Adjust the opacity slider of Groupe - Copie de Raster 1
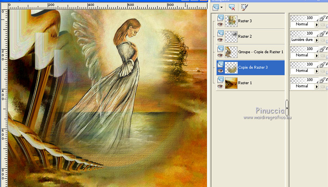The image size is (328, 187). coord(305,49)
